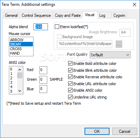Open the Control Sequence tab

pos(36,15)
